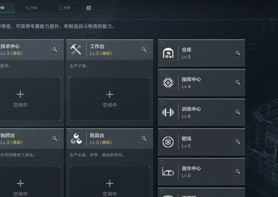Open the 工作台 magnifier detail view

[x=144, y=49]
